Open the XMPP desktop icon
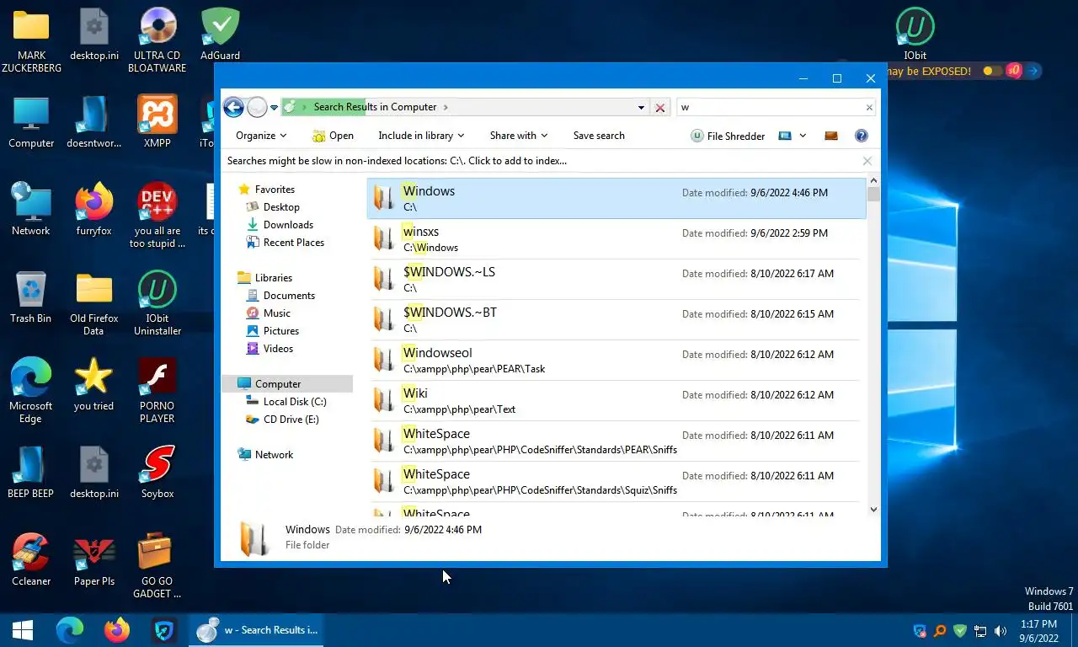This screenshot has height=647, width=1078. pyautogui.click(x=157, y=121)
